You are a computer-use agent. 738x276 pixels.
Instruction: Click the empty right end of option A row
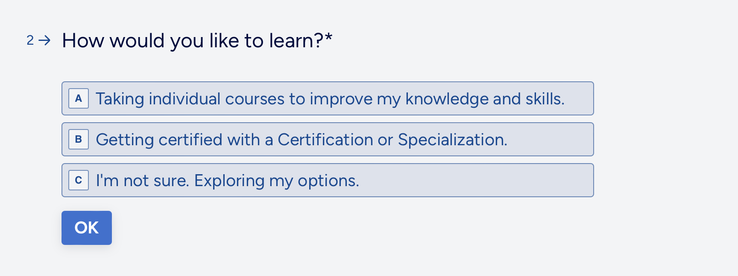[579, 98]
